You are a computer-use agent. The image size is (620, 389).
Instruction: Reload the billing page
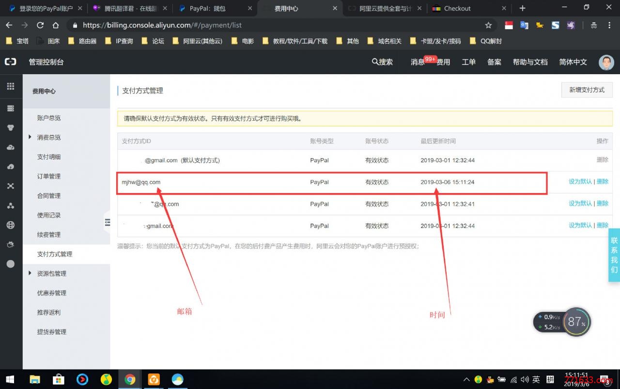coord(40,25)
